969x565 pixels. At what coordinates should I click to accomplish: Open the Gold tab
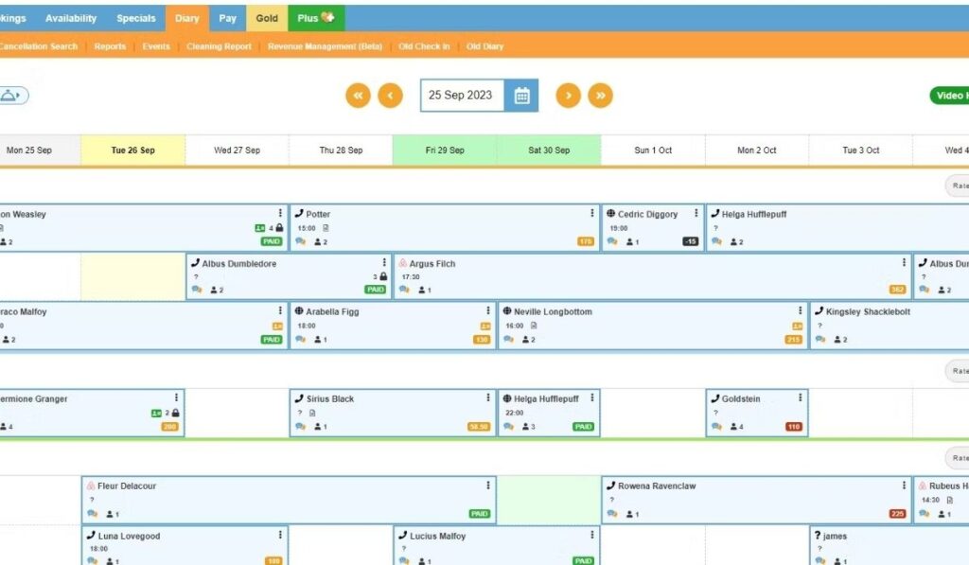(x=267, y=18)
